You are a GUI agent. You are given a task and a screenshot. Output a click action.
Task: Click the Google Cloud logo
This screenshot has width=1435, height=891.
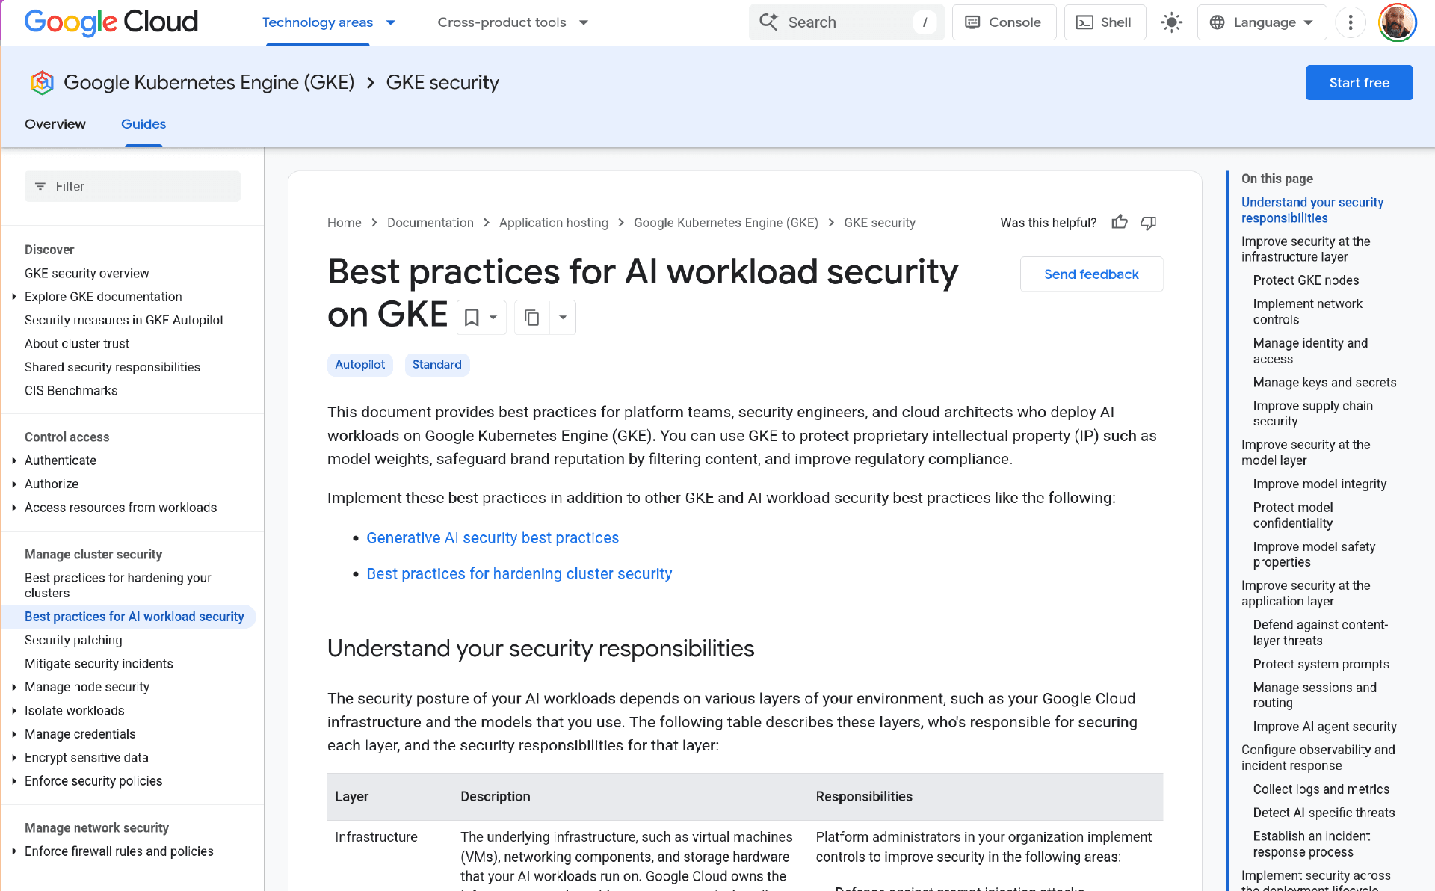click(x=111, y=22)
